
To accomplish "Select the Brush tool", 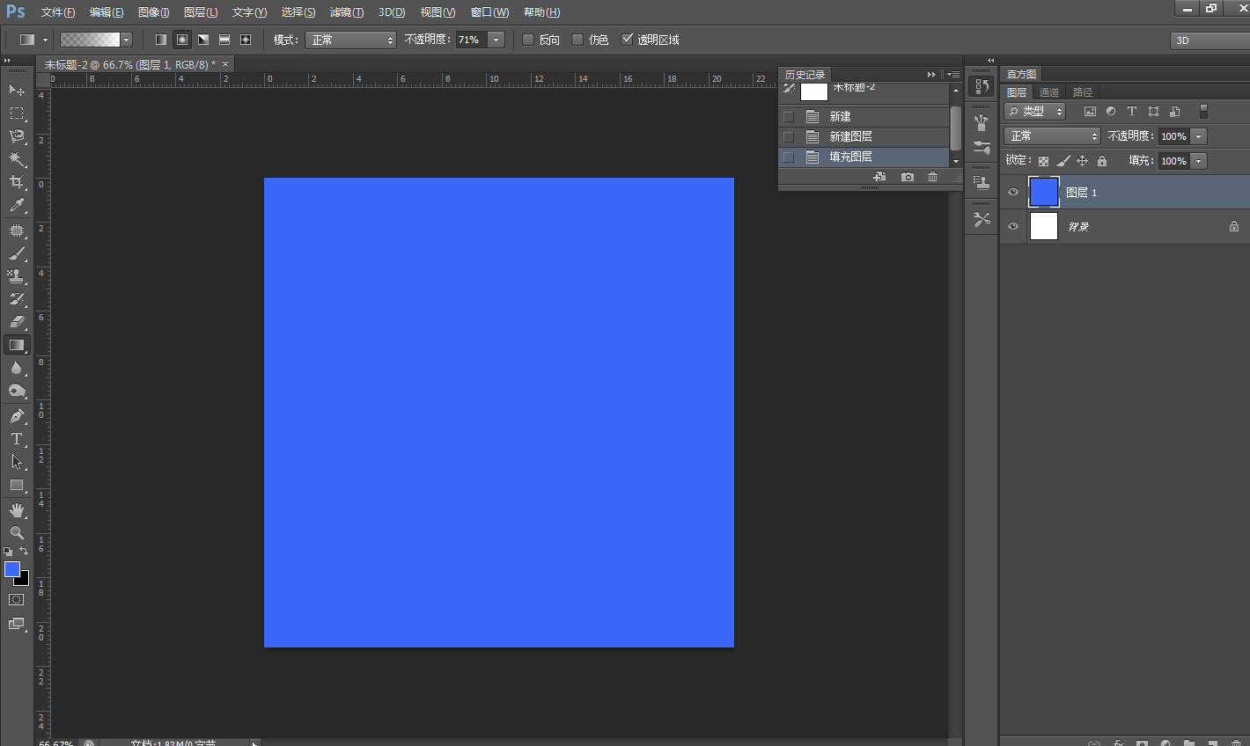I will coord(17,253).
